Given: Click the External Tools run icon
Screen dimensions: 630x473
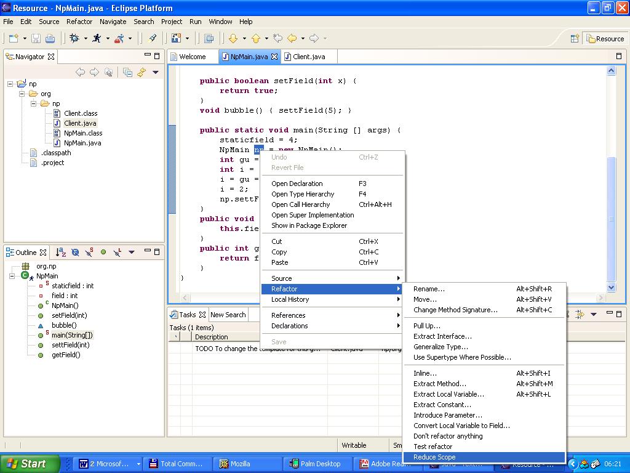Looking at the screenshot, I should click(119, 38).
